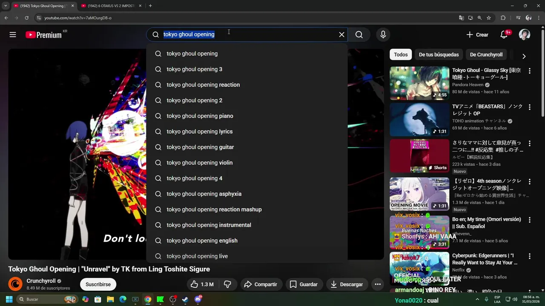Screen dimensions: 545x306
Task: Select the De Crunchyroll chip
Action: point(486,54)
